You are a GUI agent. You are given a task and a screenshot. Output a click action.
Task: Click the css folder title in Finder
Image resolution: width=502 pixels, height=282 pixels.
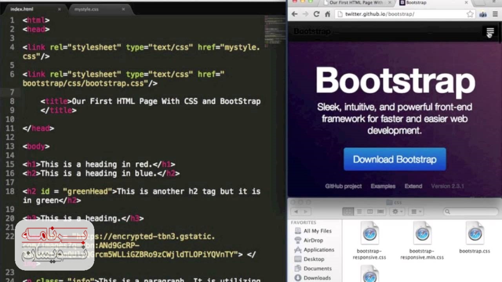point(394,202)
